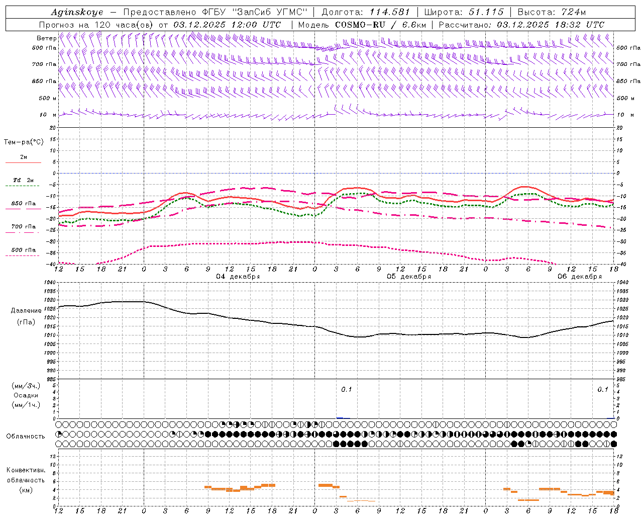
Task: Click the "Осадки" precipitation label
Action: 26,395
